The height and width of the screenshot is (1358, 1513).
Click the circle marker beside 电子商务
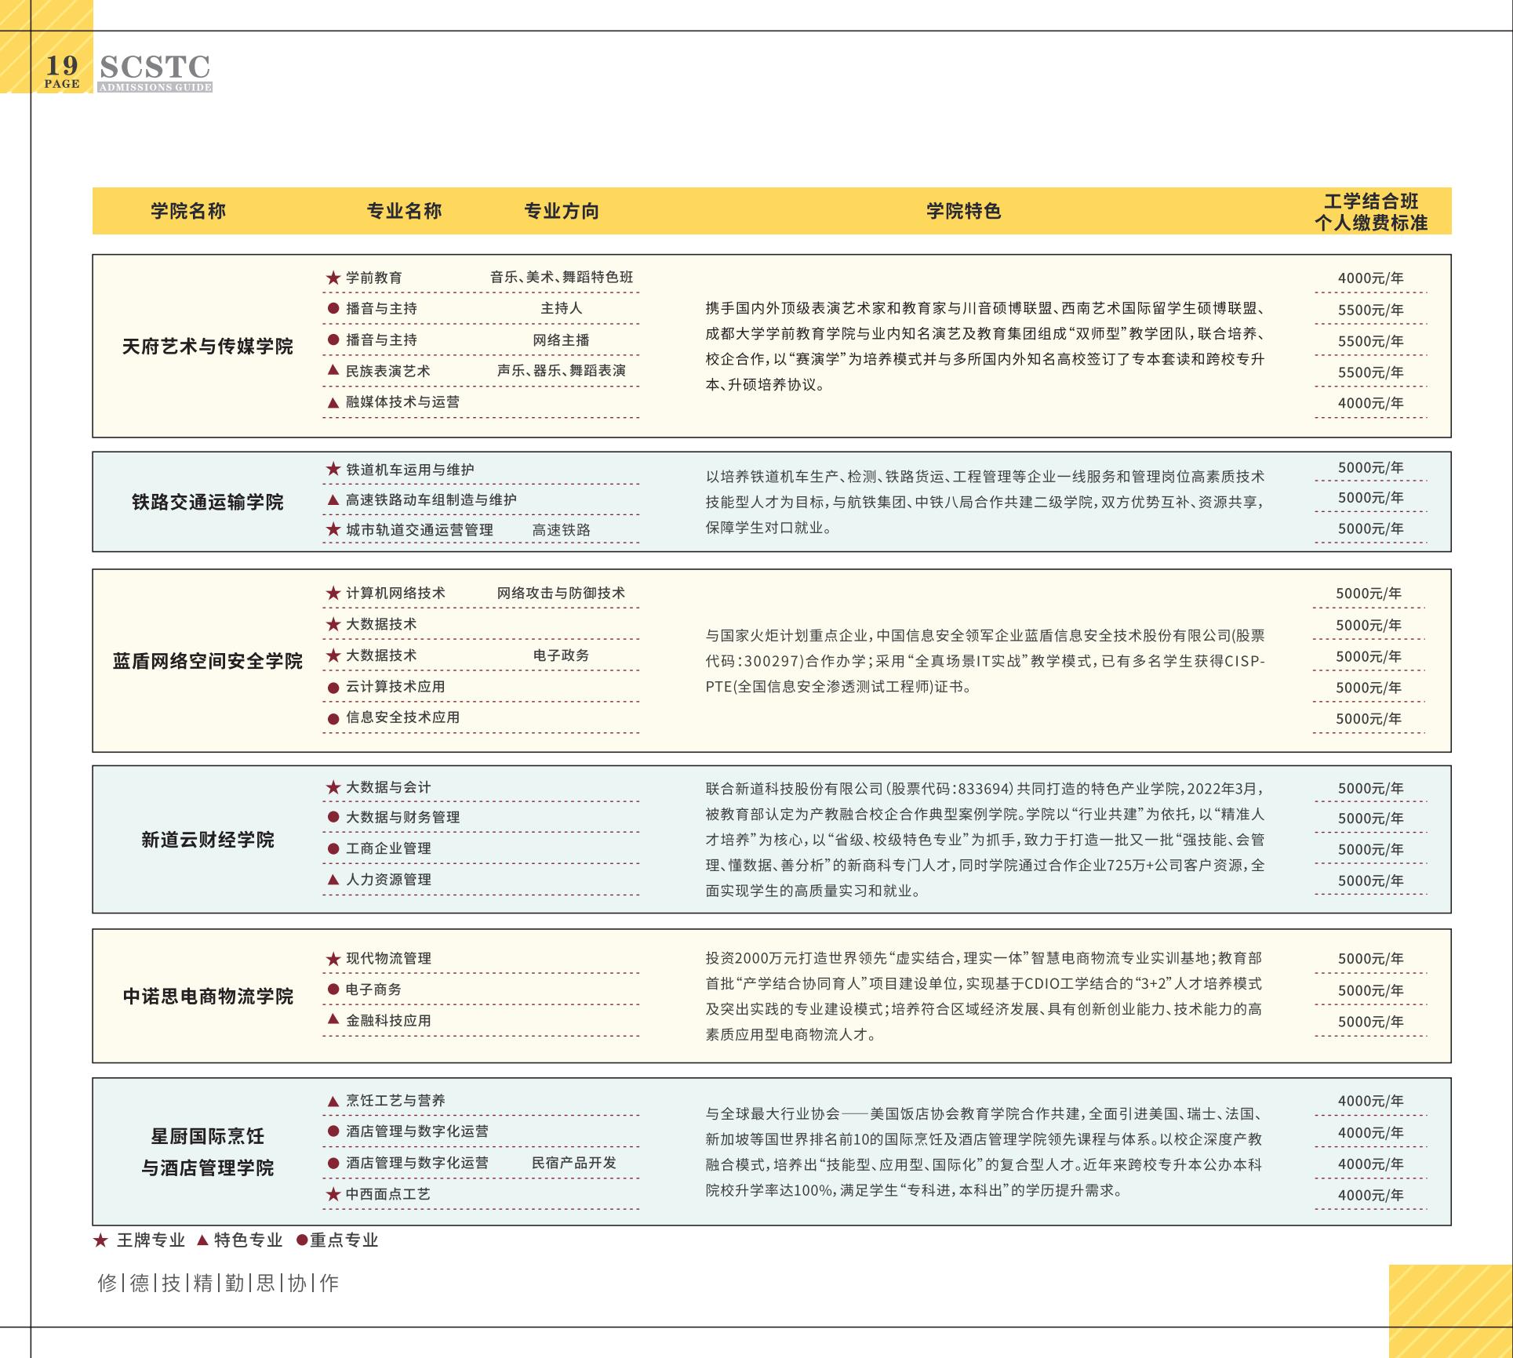coord(333,989)
